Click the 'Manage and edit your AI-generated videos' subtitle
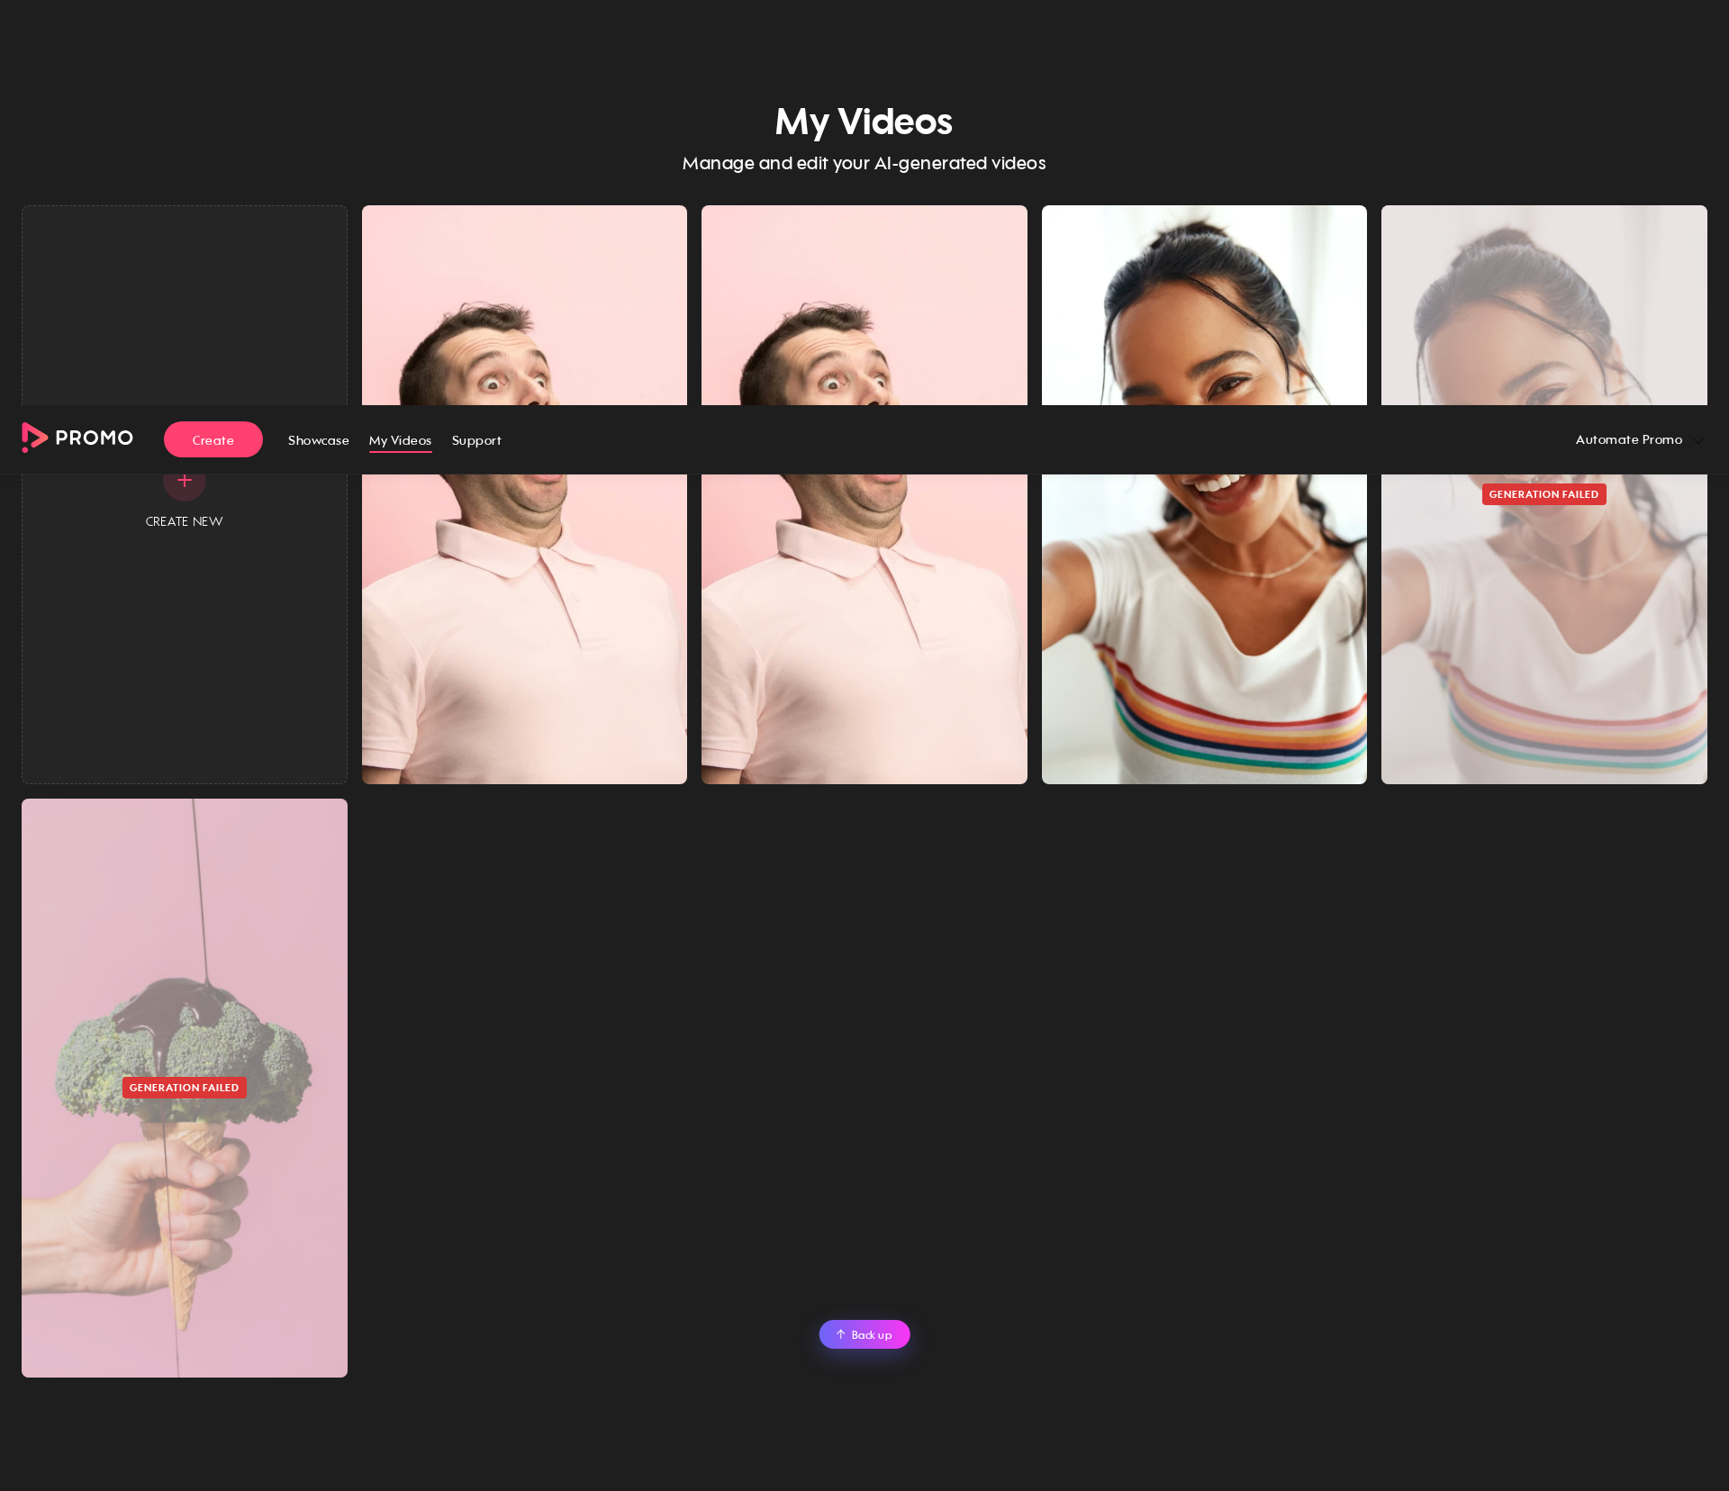Screen dimensions: 1729x1491 (864, 163)
